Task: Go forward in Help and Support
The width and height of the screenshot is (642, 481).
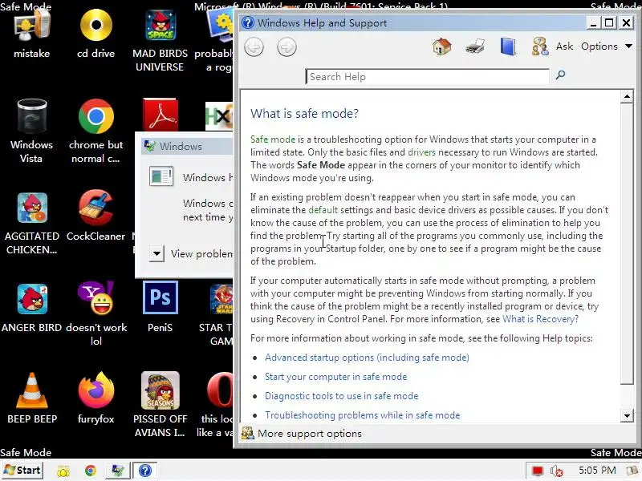Action: tap(286, 47)
